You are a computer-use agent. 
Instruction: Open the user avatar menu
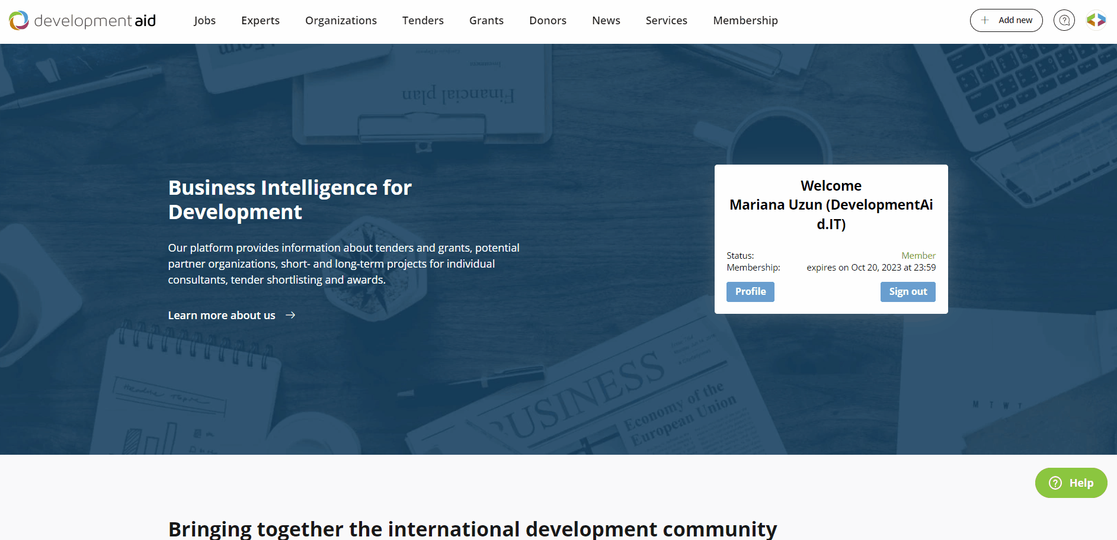pyautogui.click(x=1096, y=20)
